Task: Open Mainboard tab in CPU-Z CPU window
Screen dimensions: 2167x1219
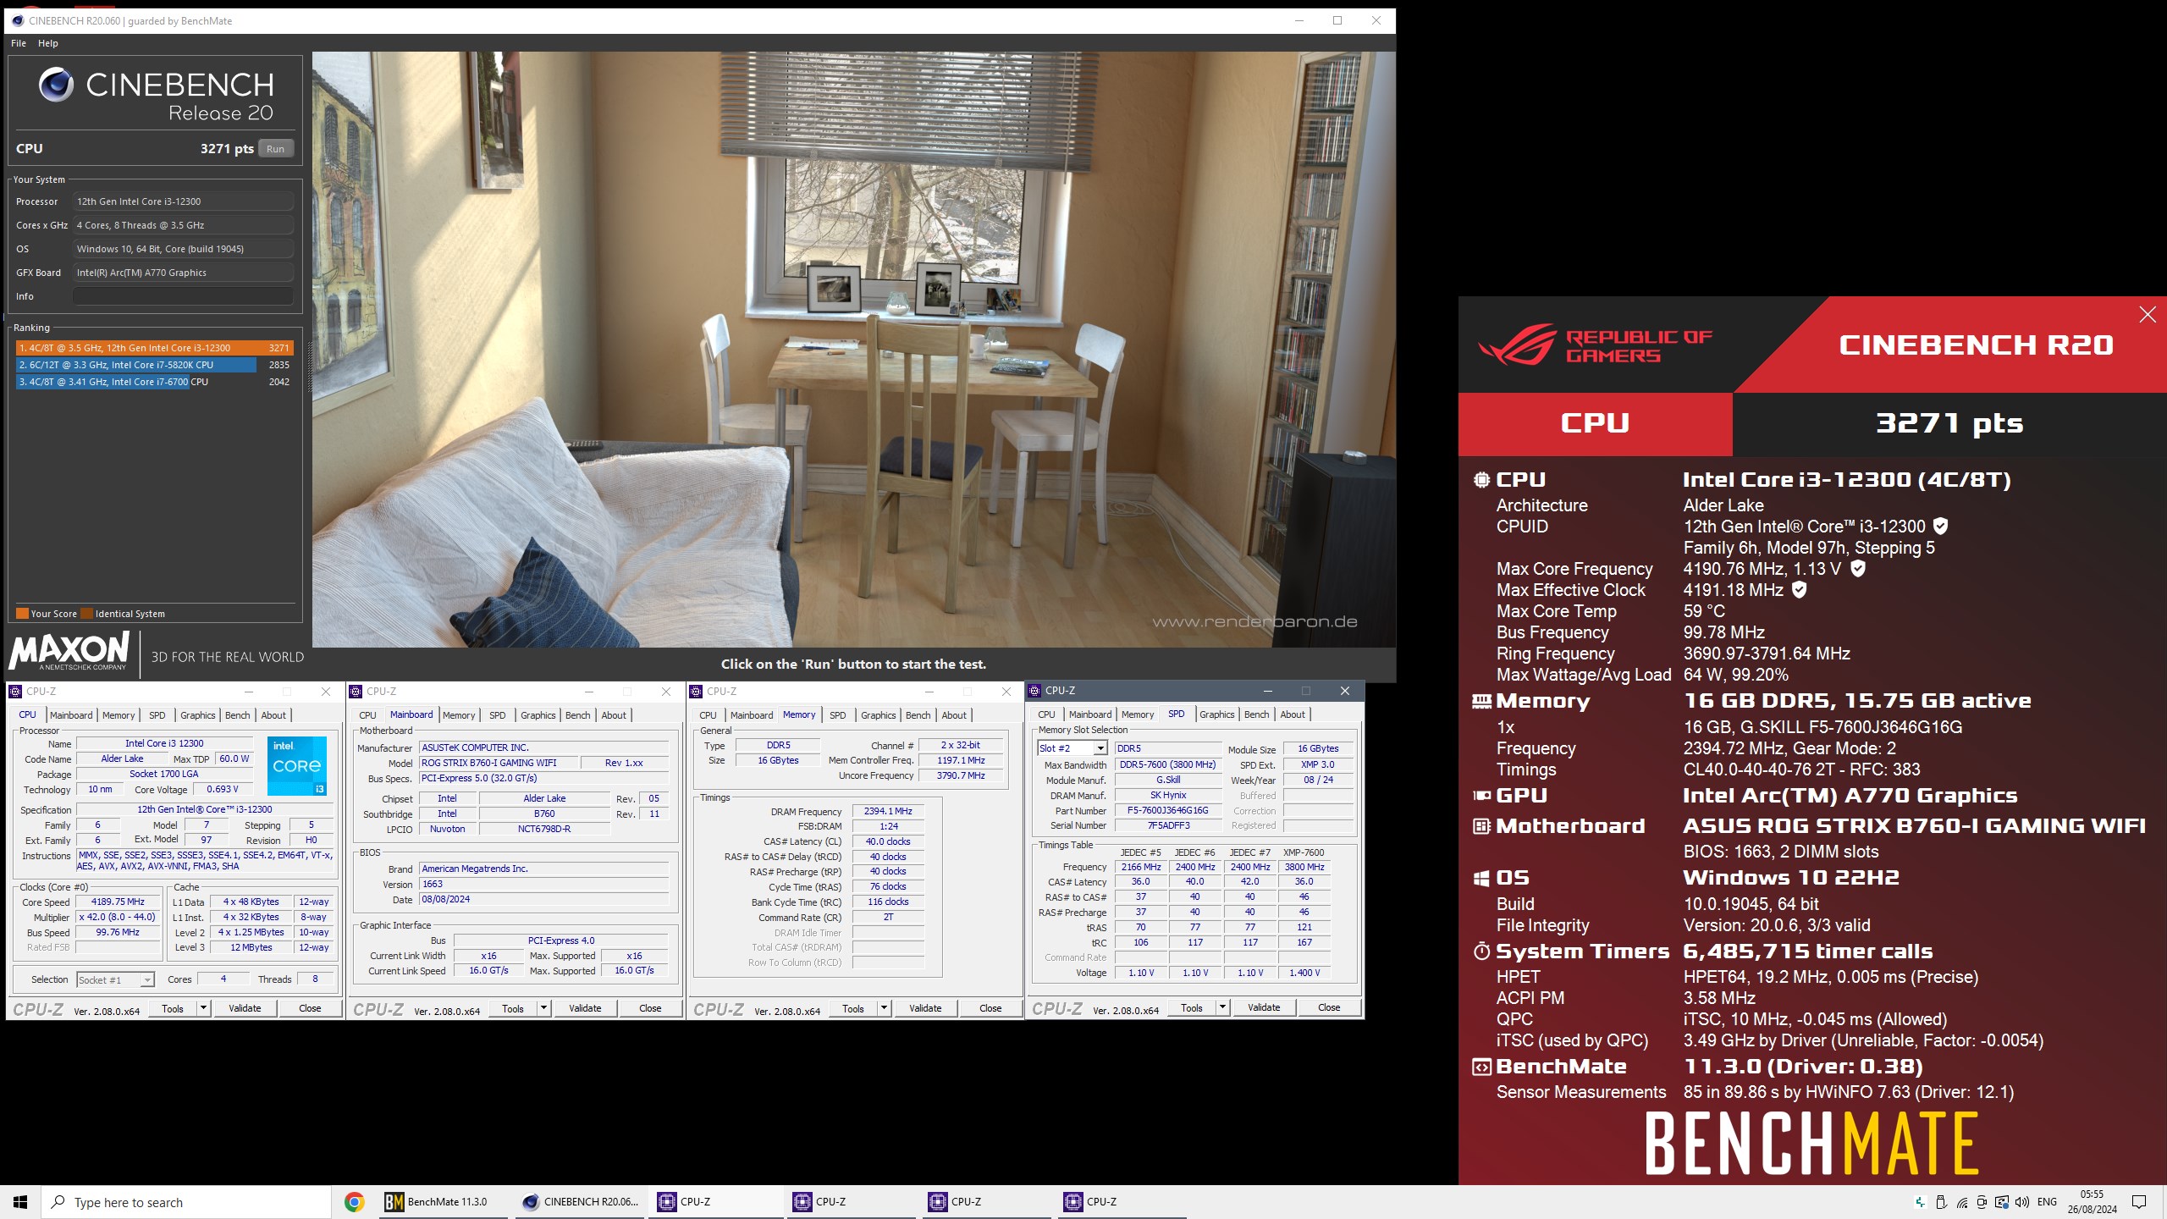Action: 71,715
